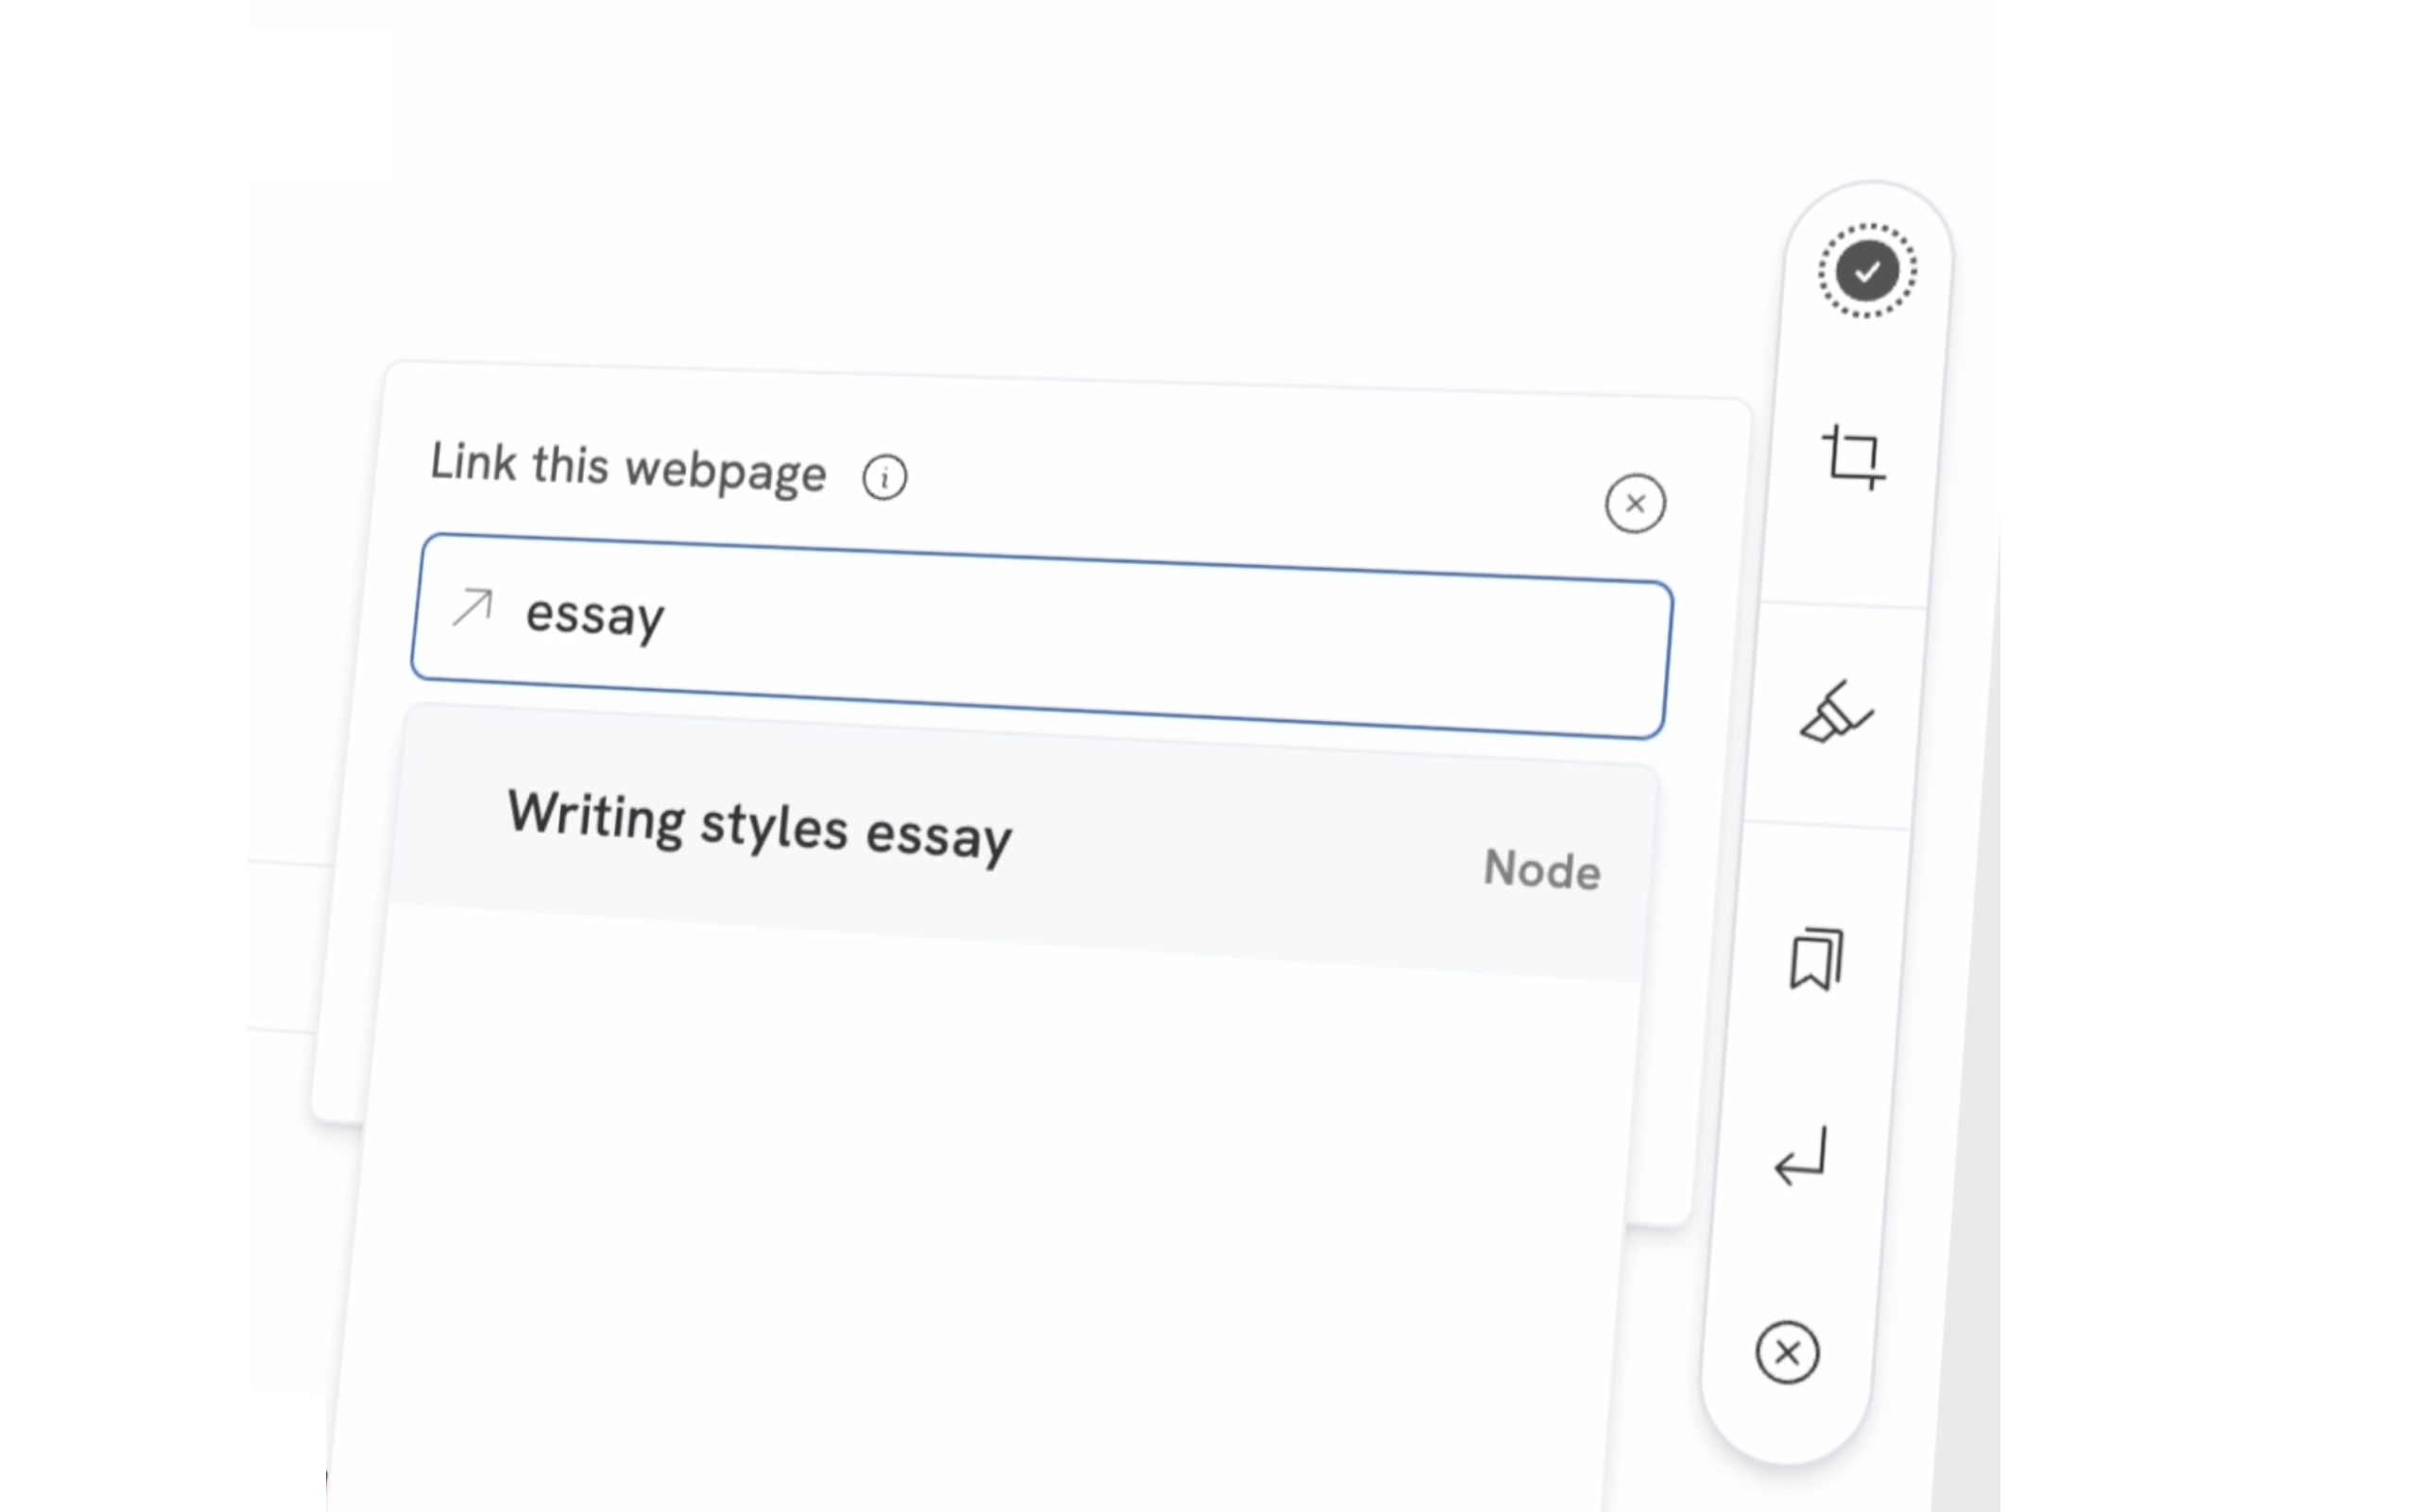Open the bookmarks icon in toolbar
Viewport: 2419px width, 1512px height.
(1815, 960)
